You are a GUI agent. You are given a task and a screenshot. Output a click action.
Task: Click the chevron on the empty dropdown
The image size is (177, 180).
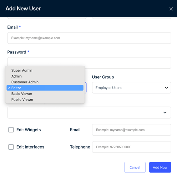(165, 112)
